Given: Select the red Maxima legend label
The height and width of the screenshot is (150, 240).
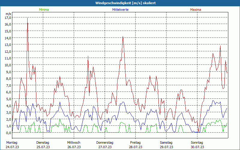Looking at the screenshot, I should (x=196, y=10).
